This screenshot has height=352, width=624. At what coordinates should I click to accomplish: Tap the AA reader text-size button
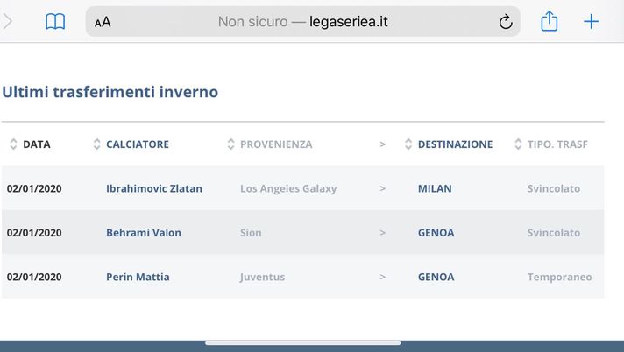click(x=103, y=23)
